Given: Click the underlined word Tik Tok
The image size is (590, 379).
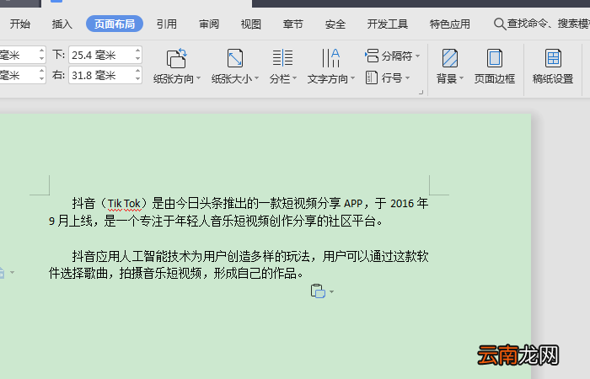Looking at the screenshot, I should 124,204.
